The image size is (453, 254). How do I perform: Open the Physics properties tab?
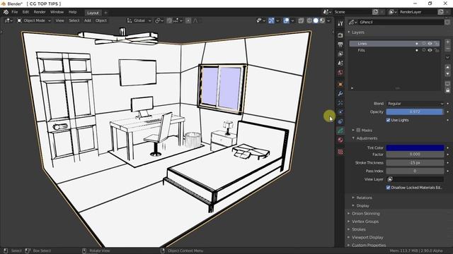[x=340, y=112]
